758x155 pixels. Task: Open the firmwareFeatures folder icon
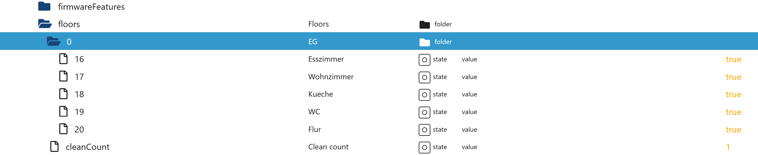(44, 6)
